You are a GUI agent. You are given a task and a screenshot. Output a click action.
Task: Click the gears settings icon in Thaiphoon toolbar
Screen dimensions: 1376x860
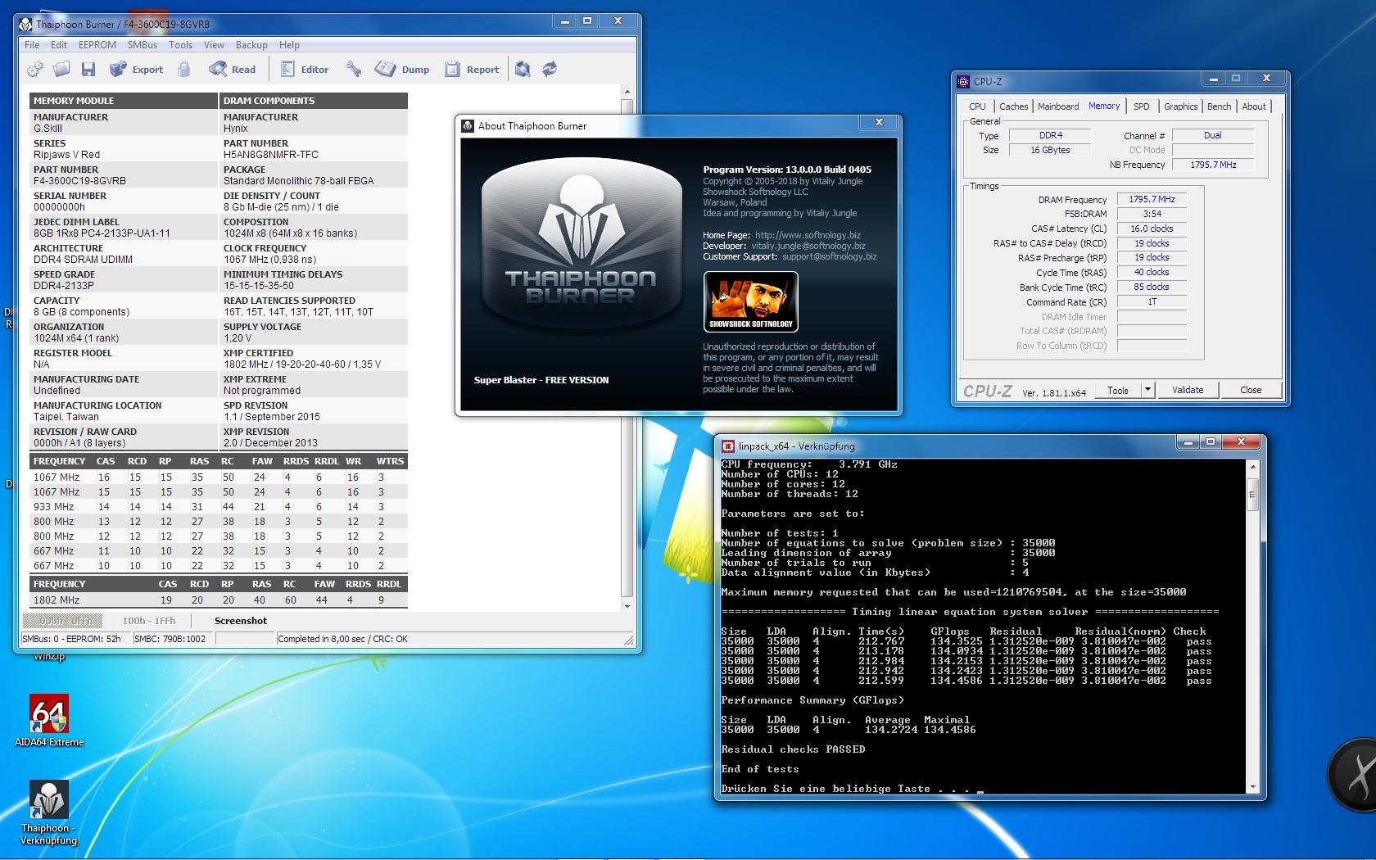35,70
